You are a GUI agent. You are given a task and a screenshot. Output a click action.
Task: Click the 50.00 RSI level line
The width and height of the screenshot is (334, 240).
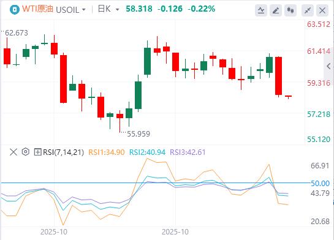click(155, 183)
